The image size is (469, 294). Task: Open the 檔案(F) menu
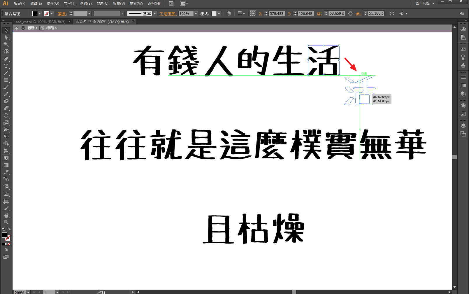(x=20, y=3)
